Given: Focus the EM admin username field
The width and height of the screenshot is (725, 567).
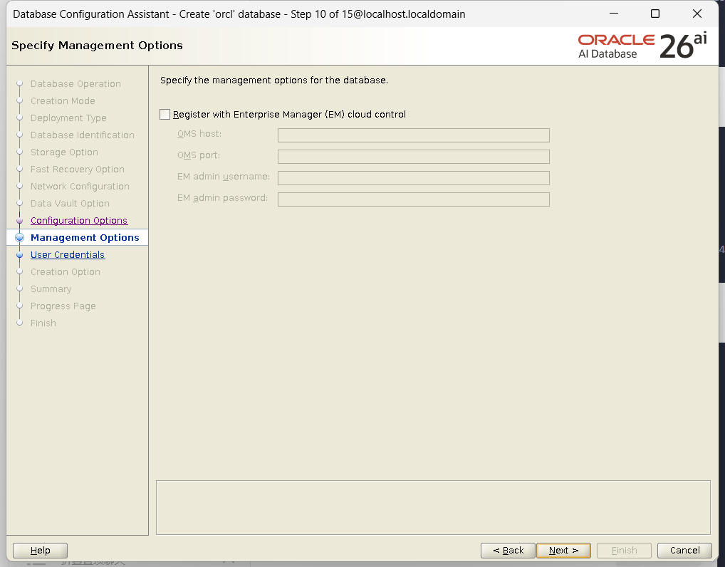Looking at the screenshot, I should click(413, 178).
